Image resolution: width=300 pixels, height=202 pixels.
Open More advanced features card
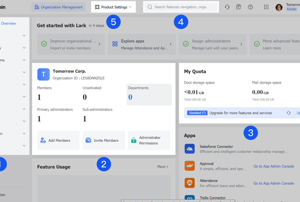275,44
